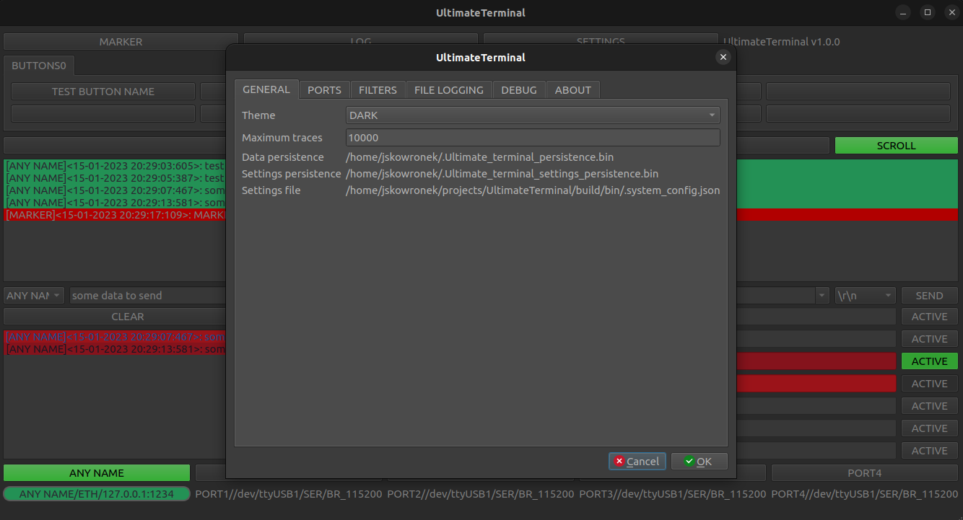Open the ABOUT tab

coord(572,89)
